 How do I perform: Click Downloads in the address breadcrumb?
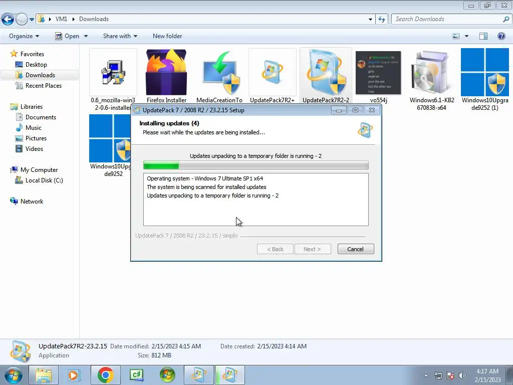(x=94, y=19)
